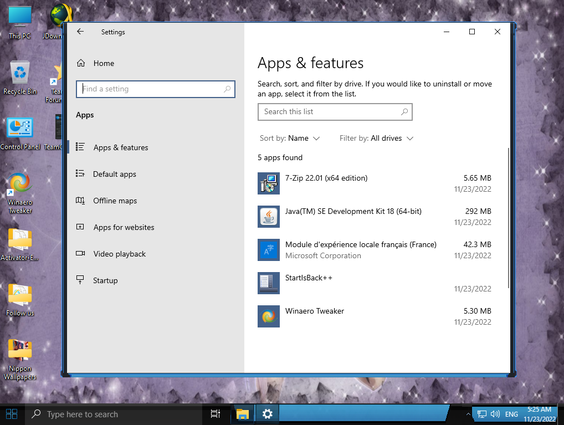Click the French language module icon
The image size is (564, 425).
point(269,250)
